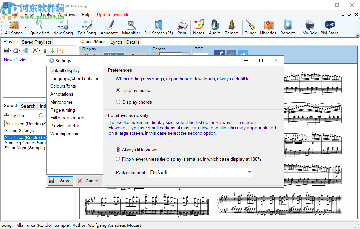Click the playlist screen pointer icon
Image resolution: width=360 pixels, height=229 pixels.
[x=26, y=50]
